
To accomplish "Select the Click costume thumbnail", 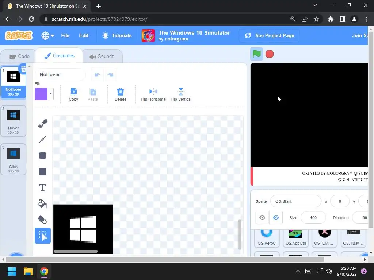I will tap(14, 160).
